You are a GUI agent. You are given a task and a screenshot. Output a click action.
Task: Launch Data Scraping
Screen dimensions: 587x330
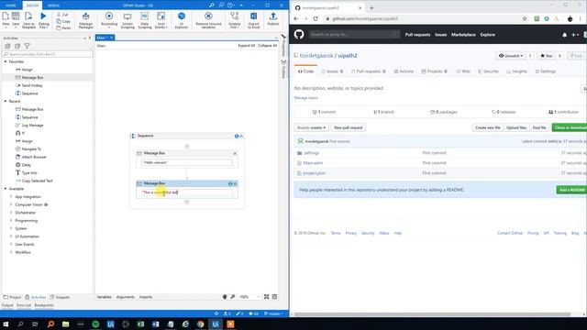point(145,20)
